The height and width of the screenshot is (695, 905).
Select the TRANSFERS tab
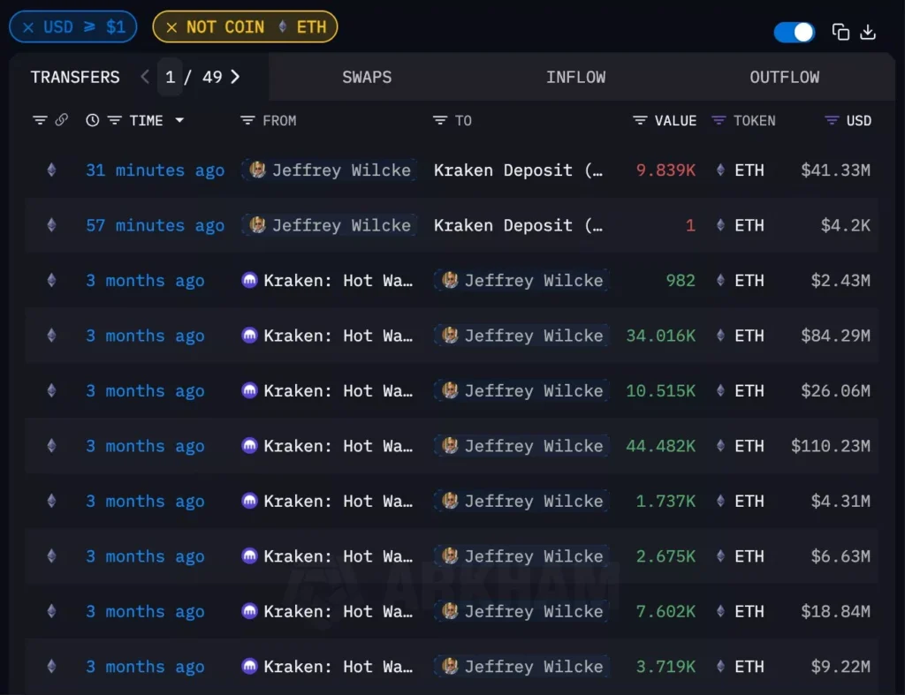75,77
